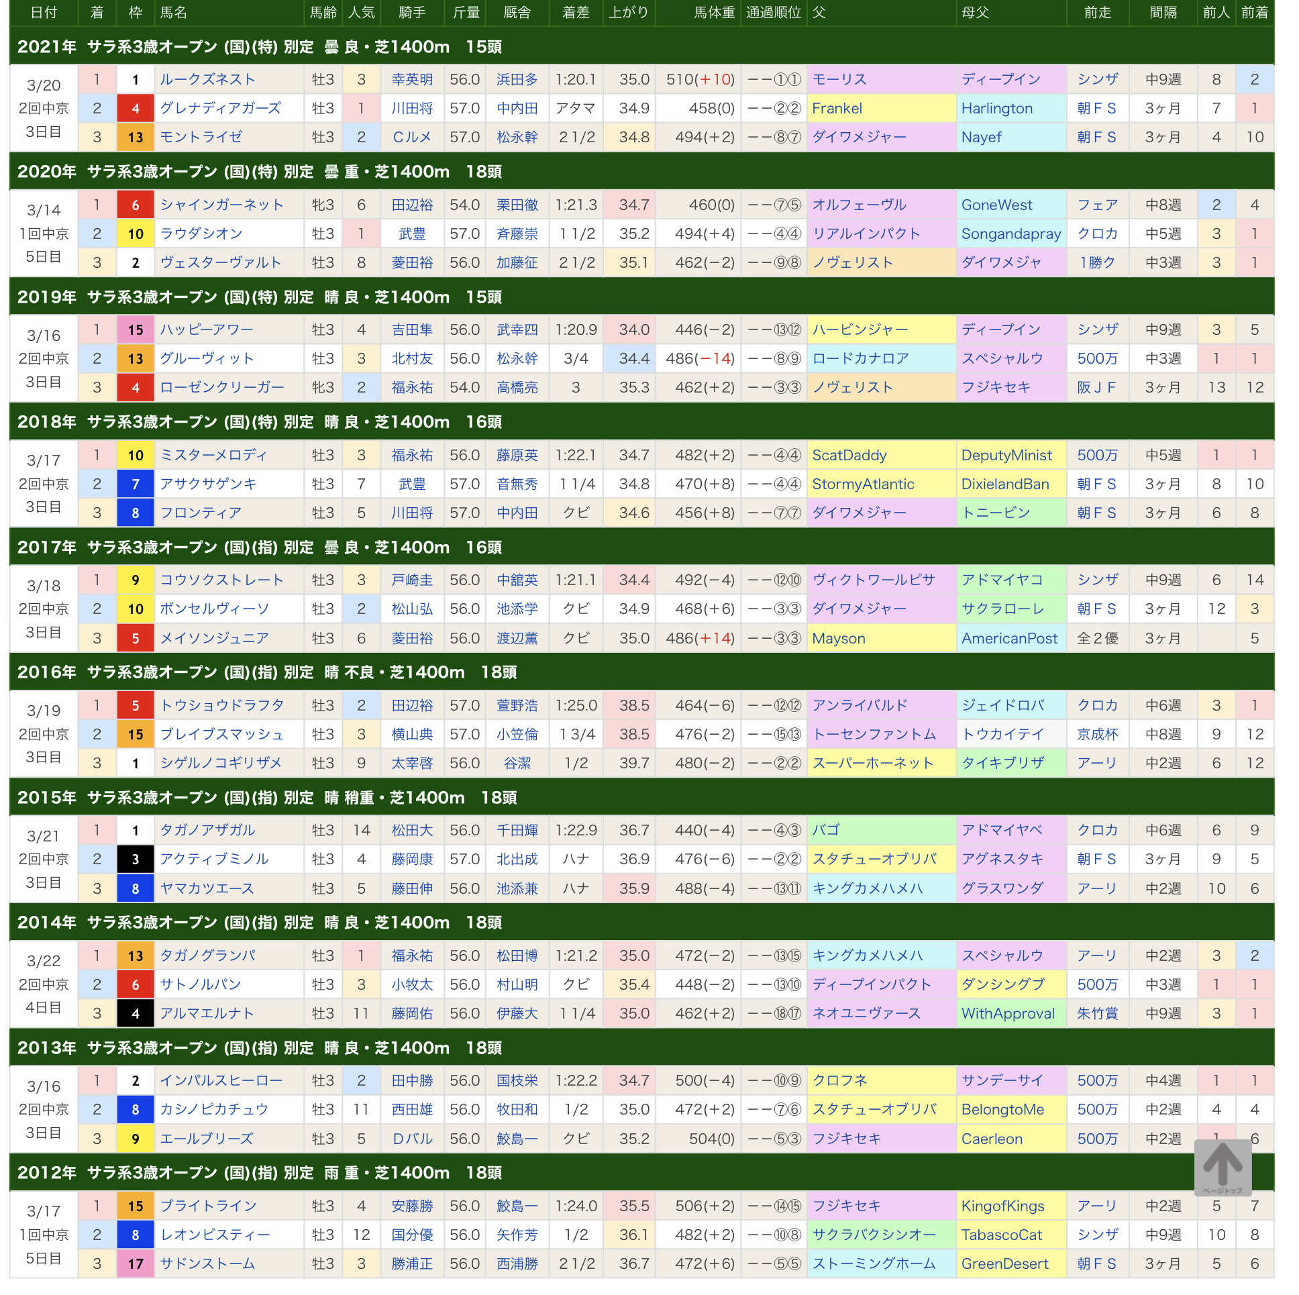Open horse link コウソクストレート
Image resolution: width=1299 pixels, height=1295 pixels.
pyautogui.click(x=222, y=580)
